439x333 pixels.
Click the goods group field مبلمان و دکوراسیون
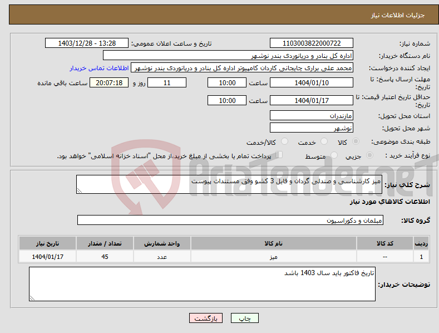coord(230,220)
